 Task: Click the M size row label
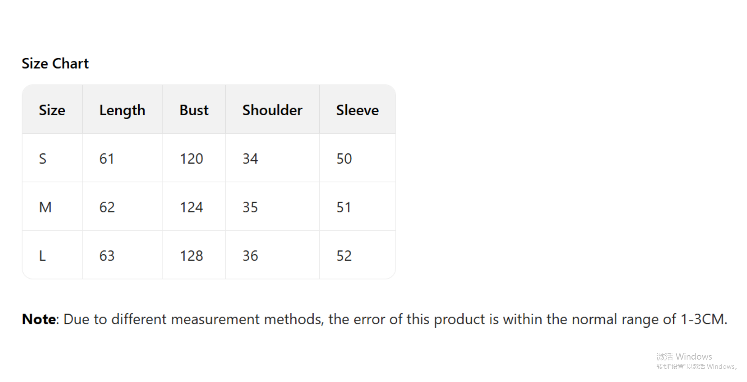point(45,207)
